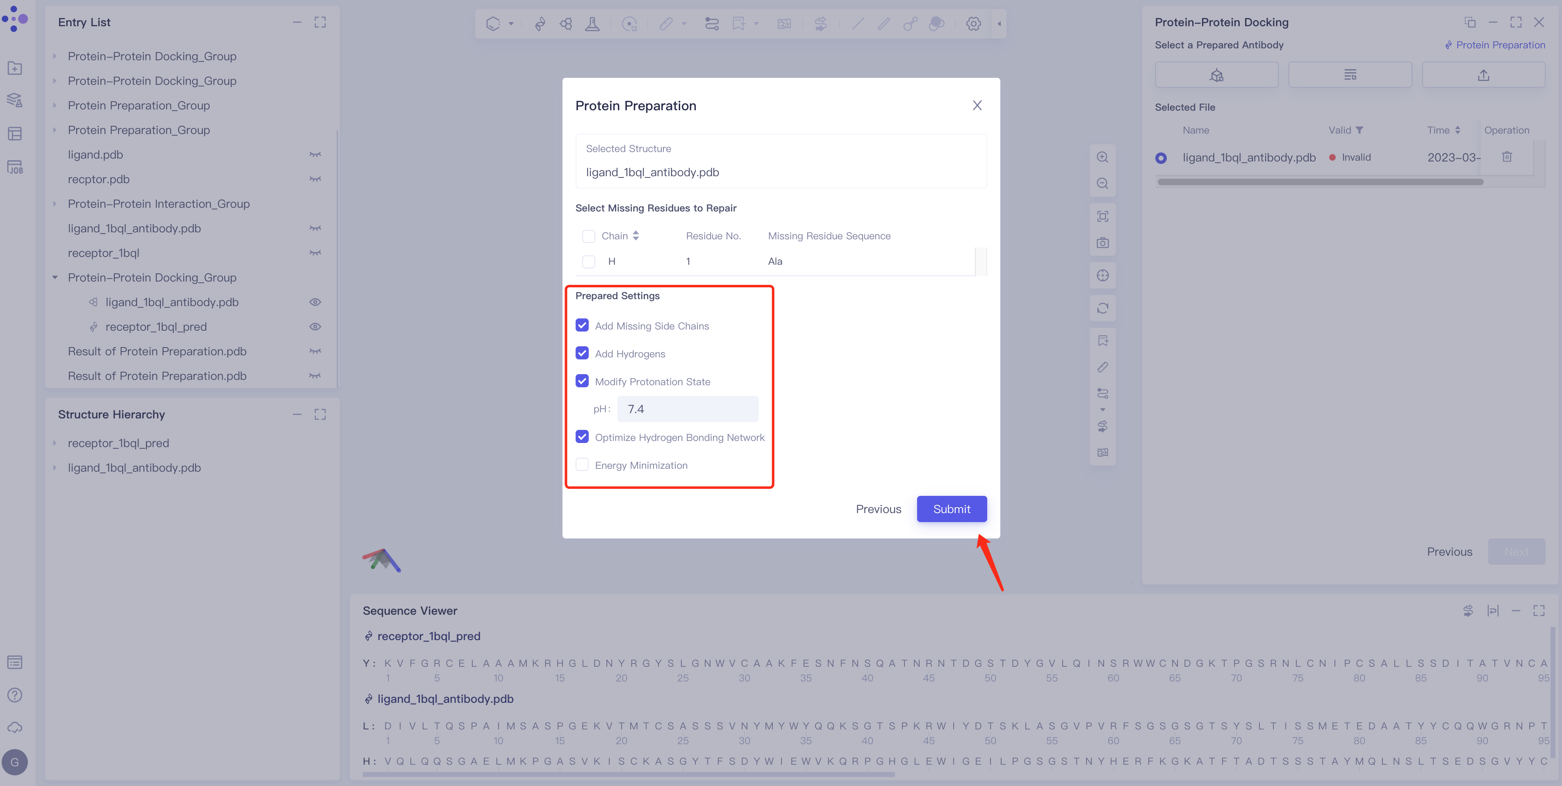Expand the first Protein Preparation_Group entry
This screenshot has height=786, width=1562.
pyautogui.click(x=55, y=105)
